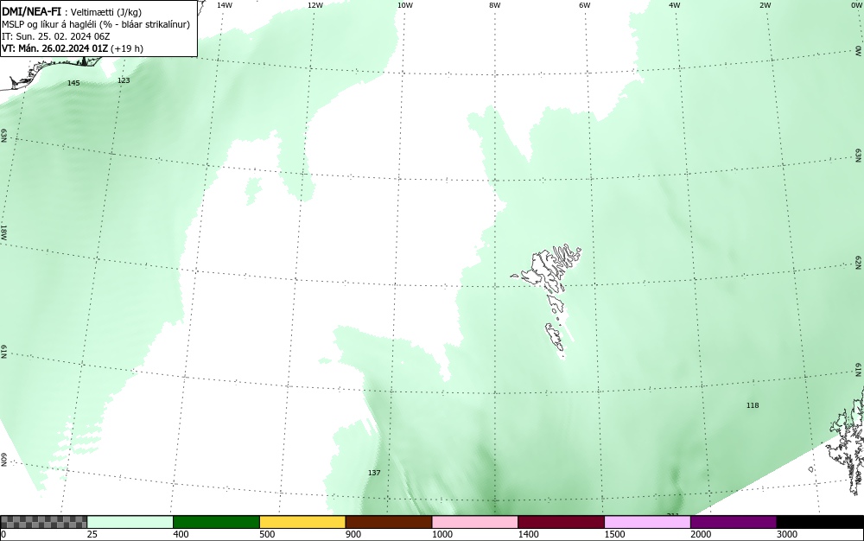This screenshot has width=864, height=541.
Task: Click the legend value 400
Action: (181, 534)
